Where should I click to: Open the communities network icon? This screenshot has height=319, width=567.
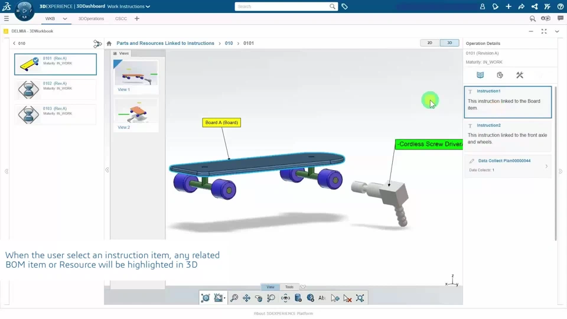click(x=535, y=6)
